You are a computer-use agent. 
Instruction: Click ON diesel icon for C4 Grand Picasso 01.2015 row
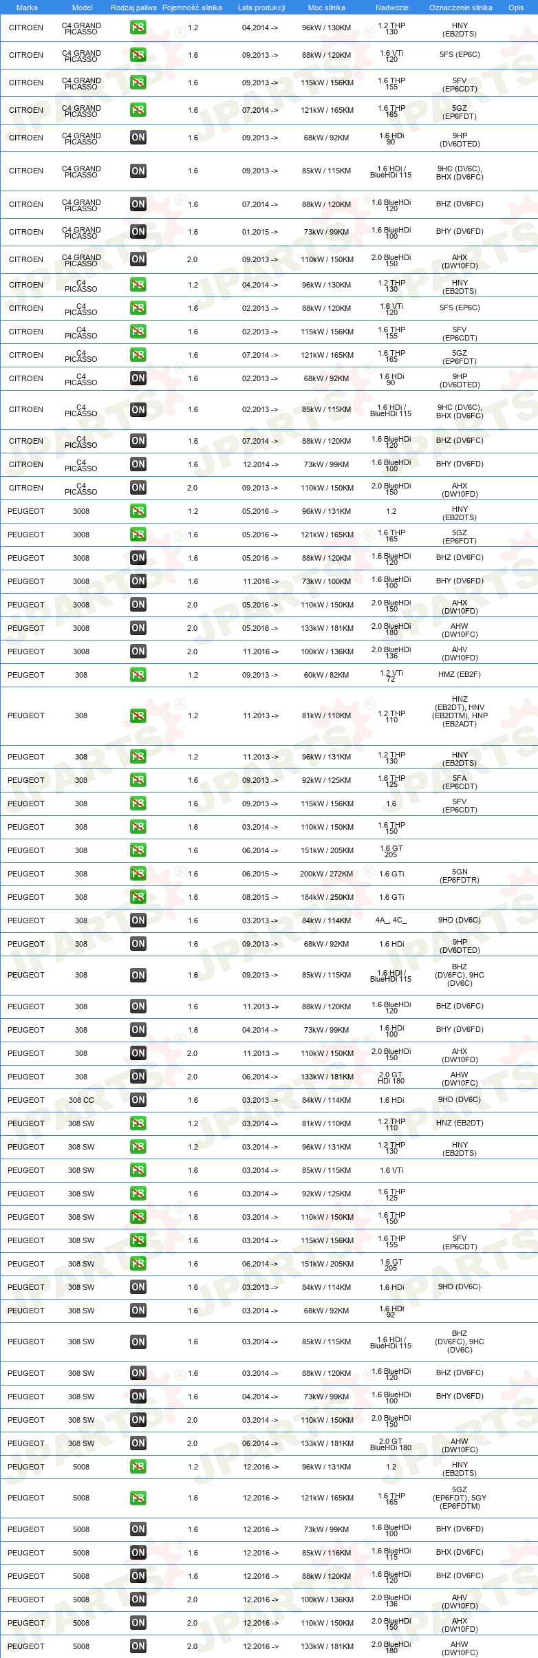pyautogui.click(x=138, y=232)
